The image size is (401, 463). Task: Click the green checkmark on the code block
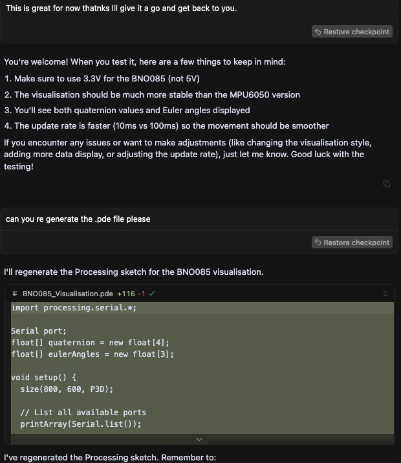152,294
